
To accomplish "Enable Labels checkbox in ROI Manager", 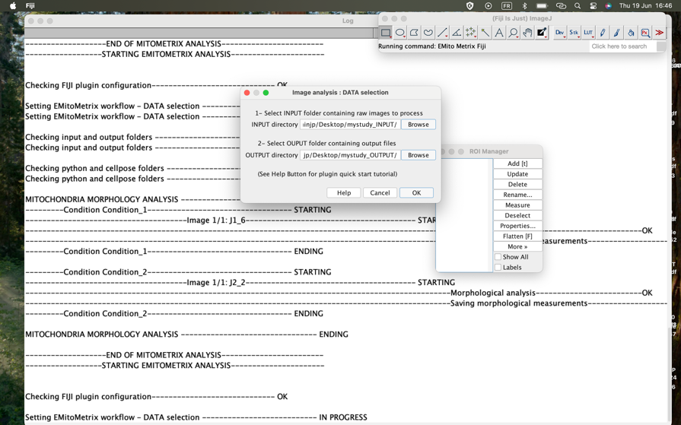I will tap(498, 268).
